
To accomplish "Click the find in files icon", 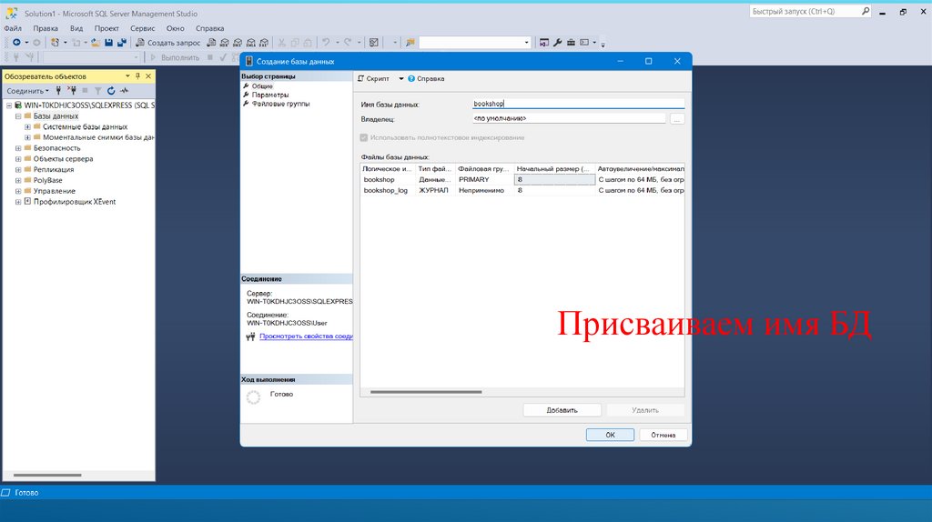I will pyautogui.click(x=410, y=43).
